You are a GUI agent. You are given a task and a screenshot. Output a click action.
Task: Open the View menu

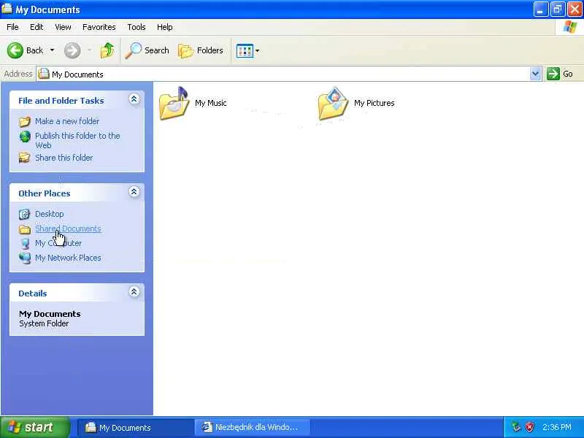(63, 27)
